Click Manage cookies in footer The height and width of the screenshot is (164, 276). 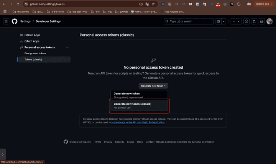[164, 142]
